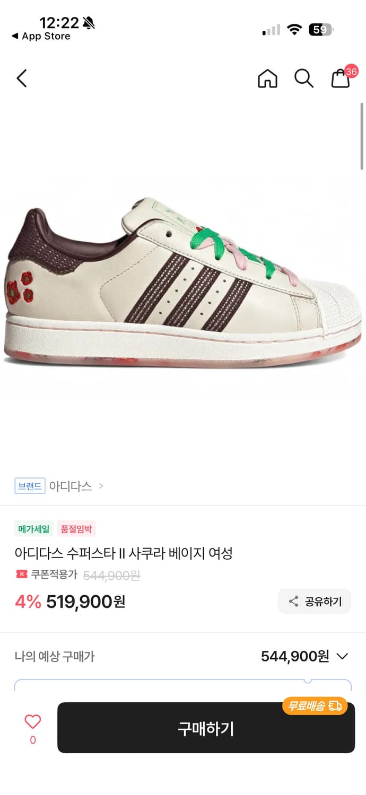Open the 아디다스 brand chevron
Screen dimensions: 366x795
point(101,485)
